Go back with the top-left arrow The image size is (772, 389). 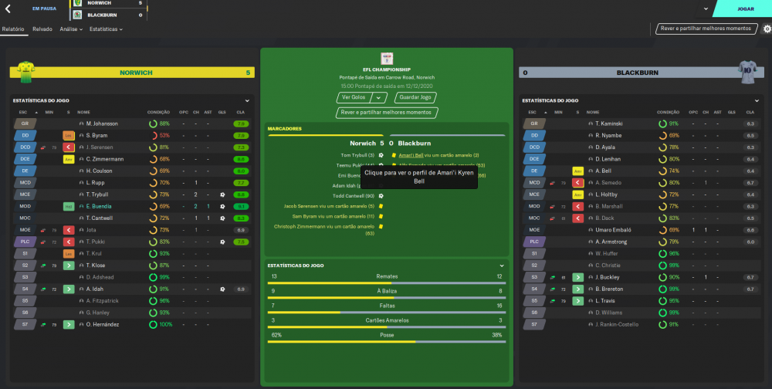pos(8,8)
